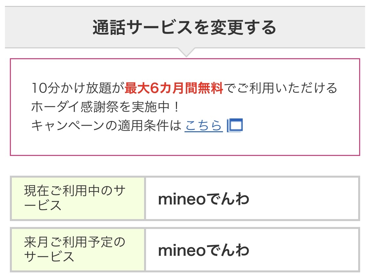Click empty space below the campaign text in the pink box
Screen dimensions: 370x276
coord(184,144)
